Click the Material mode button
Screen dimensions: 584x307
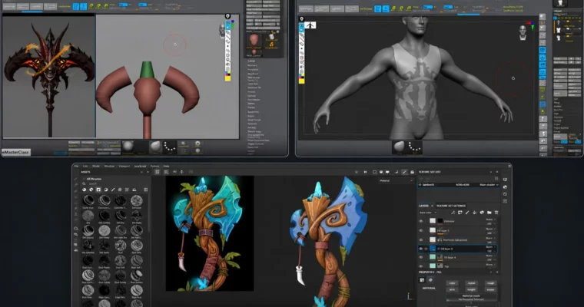471,297
